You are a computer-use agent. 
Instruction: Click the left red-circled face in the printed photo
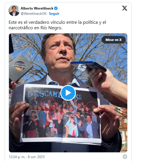[x=48, y=104]
